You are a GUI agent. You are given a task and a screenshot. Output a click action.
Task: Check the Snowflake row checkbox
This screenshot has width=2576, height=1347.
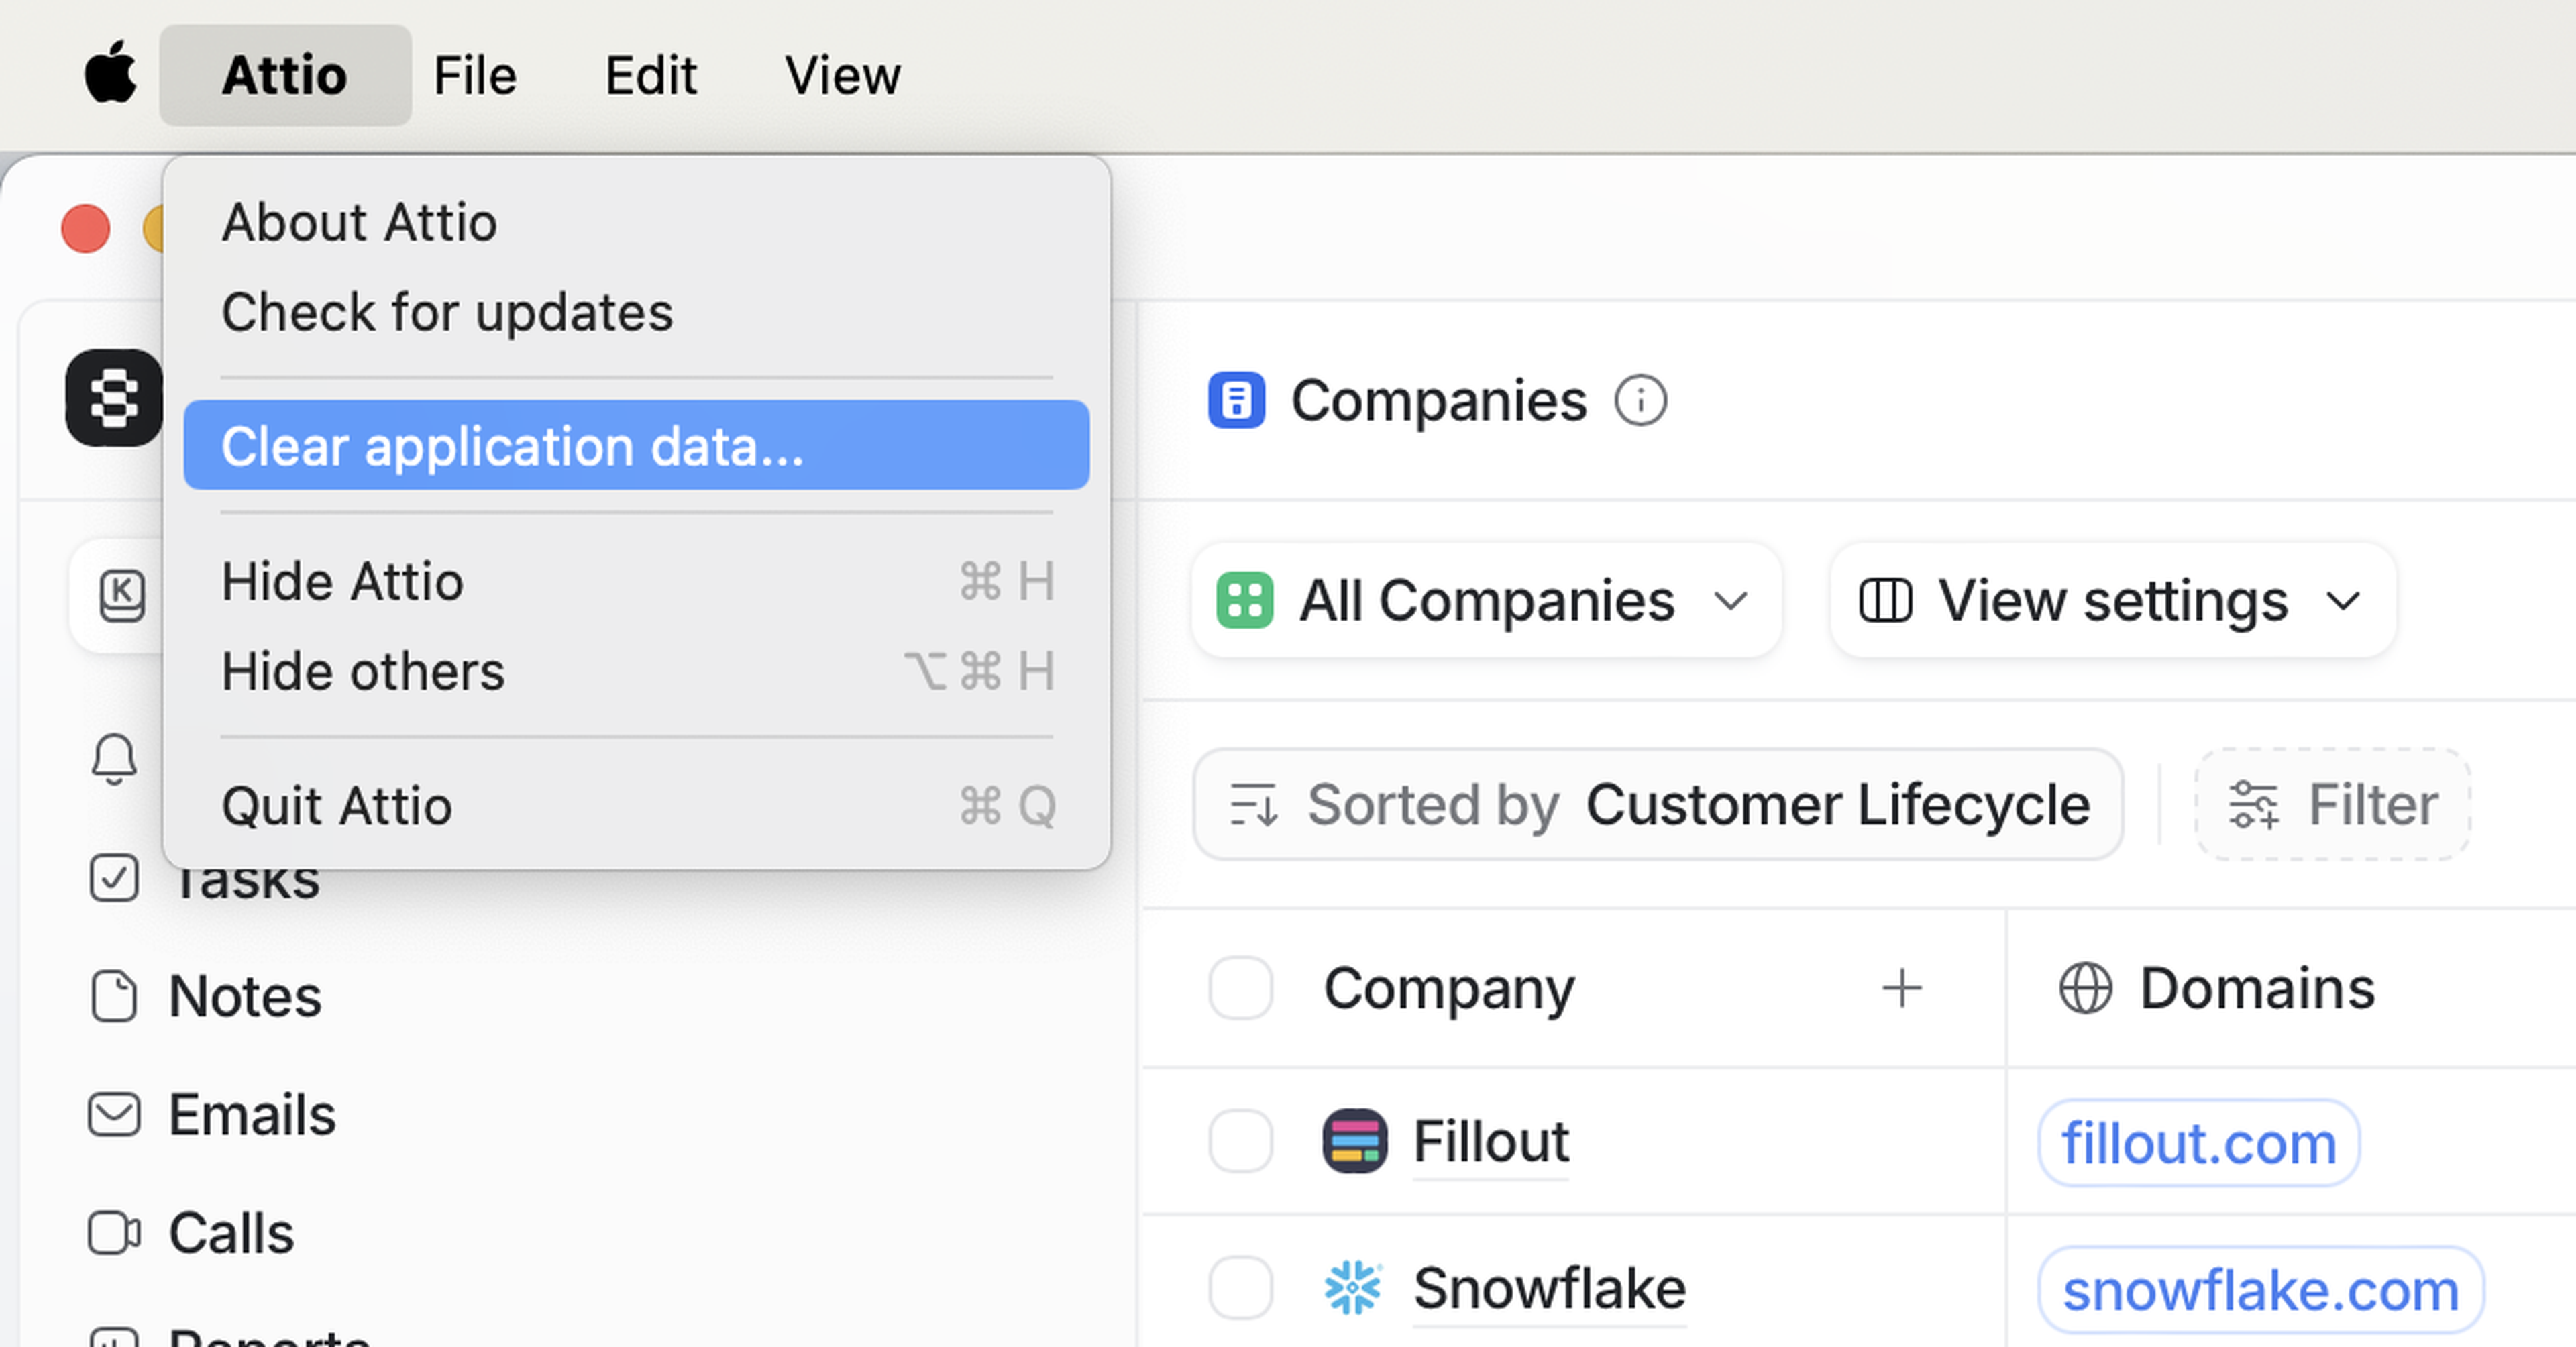tap(1240, 1288)
